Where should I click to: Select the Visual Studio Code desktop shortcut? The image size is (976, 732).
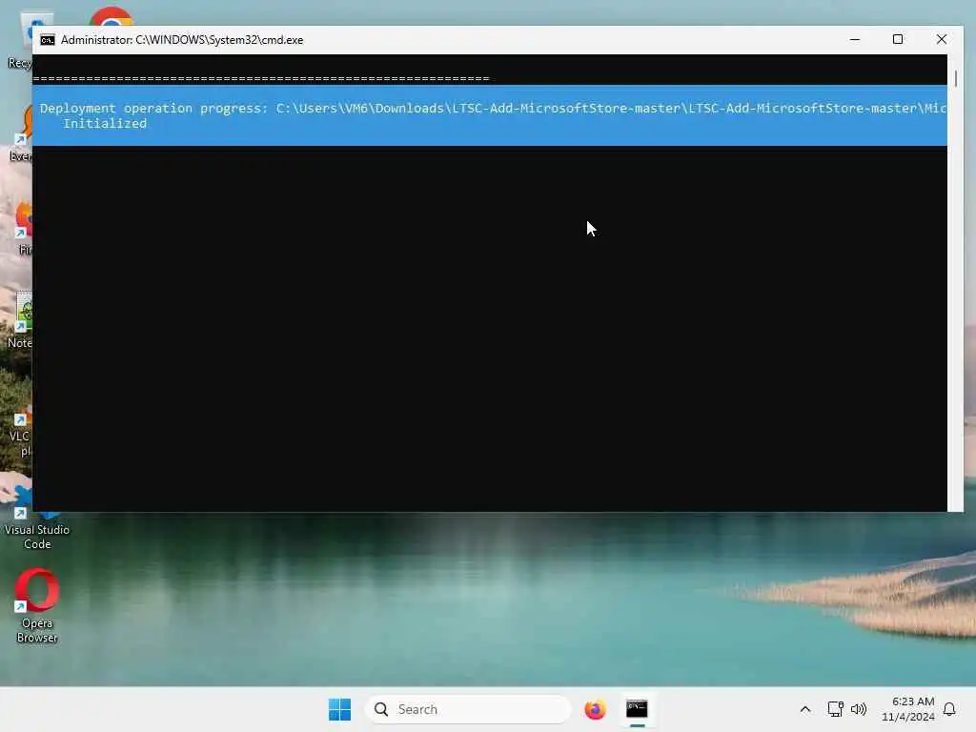pos(37,518)
